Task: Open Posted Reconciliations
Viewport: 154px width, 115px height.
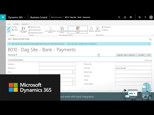Action: [x=36, y=33]
